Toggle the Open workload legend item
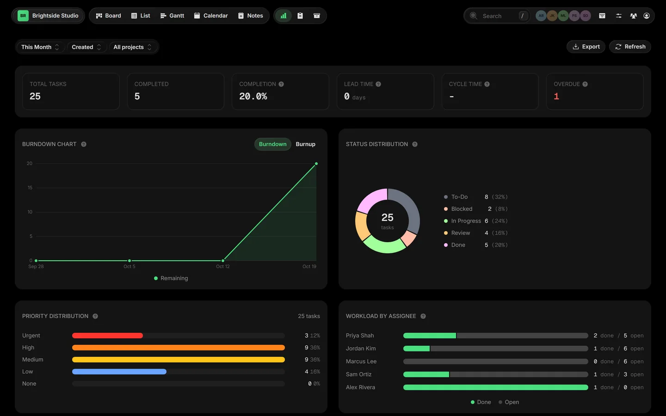 pyautogui.click(x=509, y=402)
